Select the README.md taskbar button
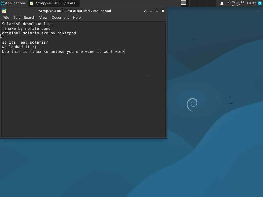Image resolution: width=263 pixels, height=197 pixels. pos(54,3)
